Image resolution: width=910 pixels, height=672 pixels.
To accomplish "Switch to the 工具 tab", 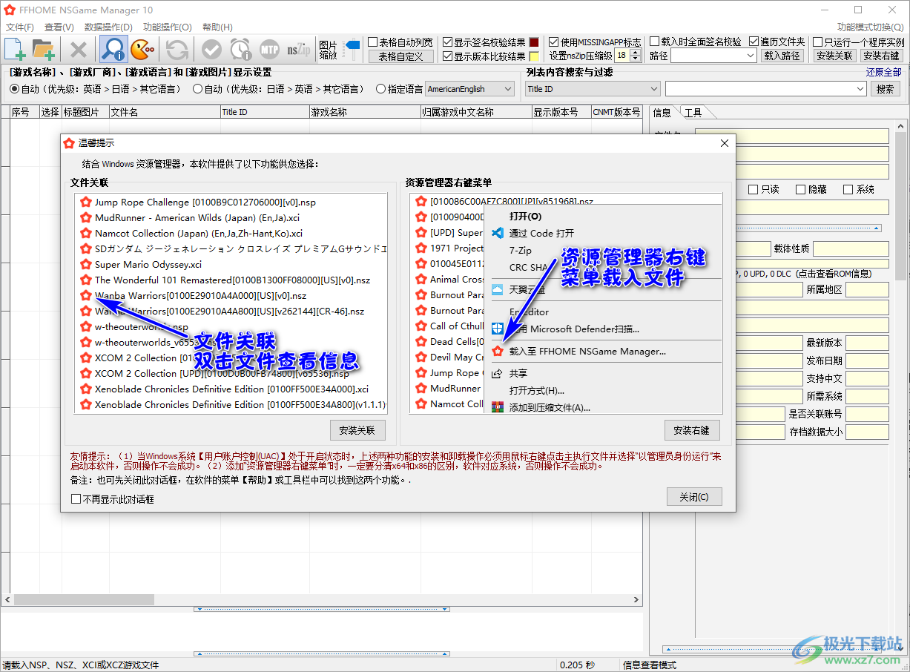I will click(693, 112).
